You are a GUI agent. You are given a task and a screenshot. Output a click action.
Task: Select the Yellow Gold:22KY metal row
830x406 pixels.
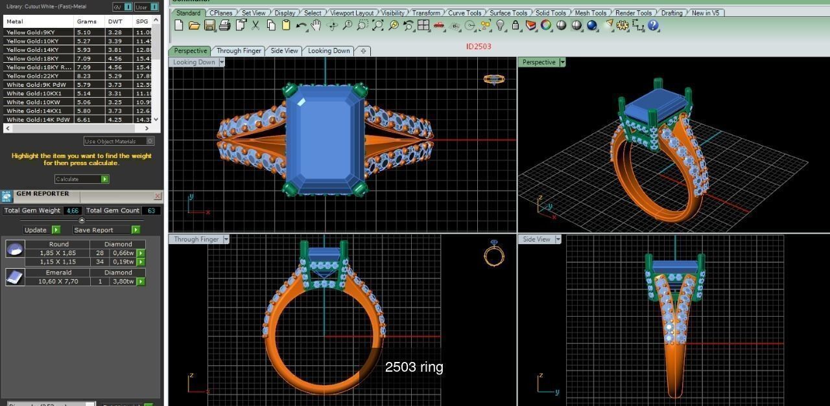(78, 76)
